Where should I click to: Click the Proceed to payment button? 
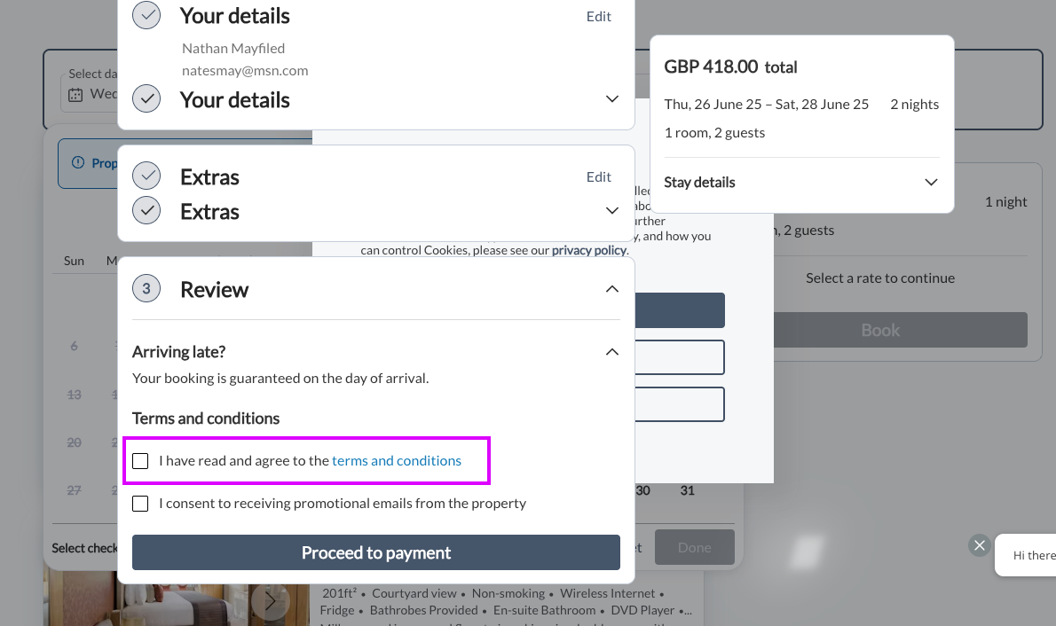pyautogui.click(x=375, y=552)
